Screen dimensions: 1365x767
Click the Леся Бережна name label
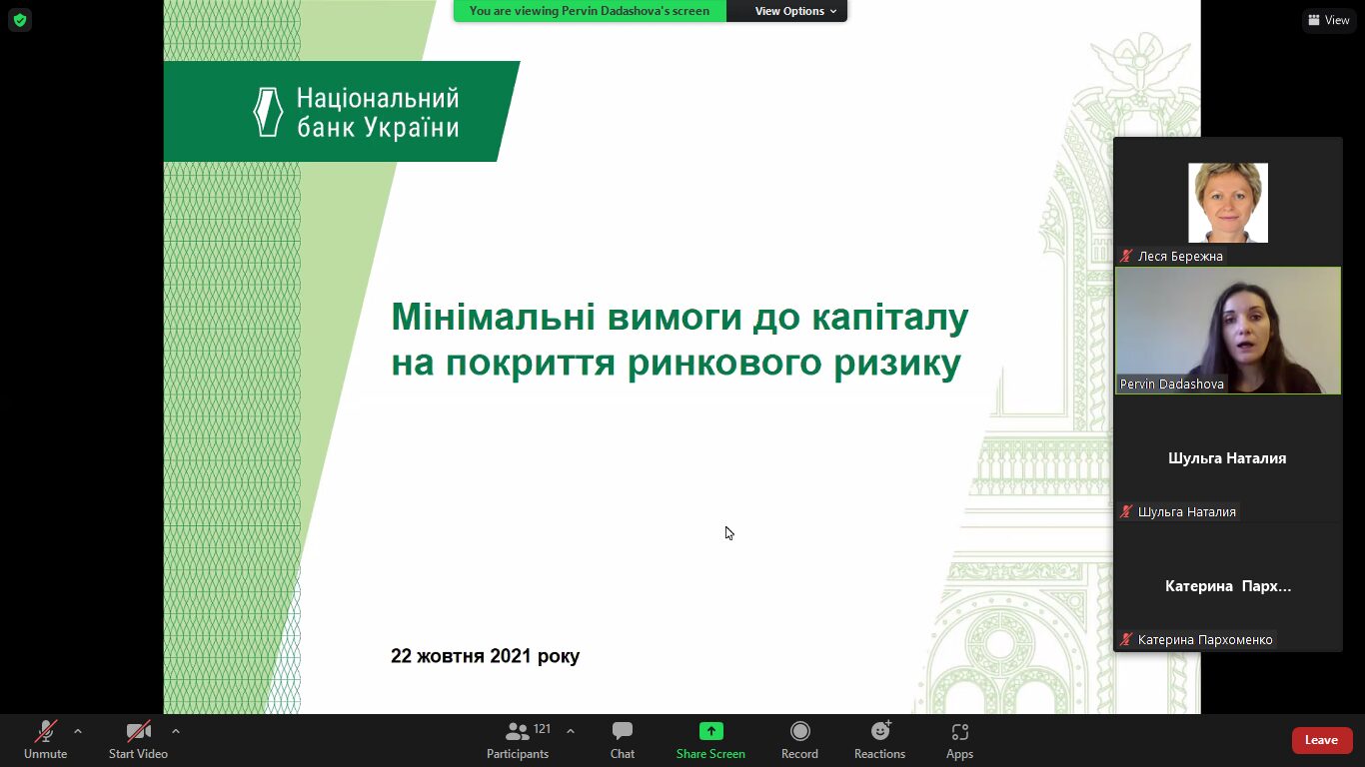(x=1180, y=256)
